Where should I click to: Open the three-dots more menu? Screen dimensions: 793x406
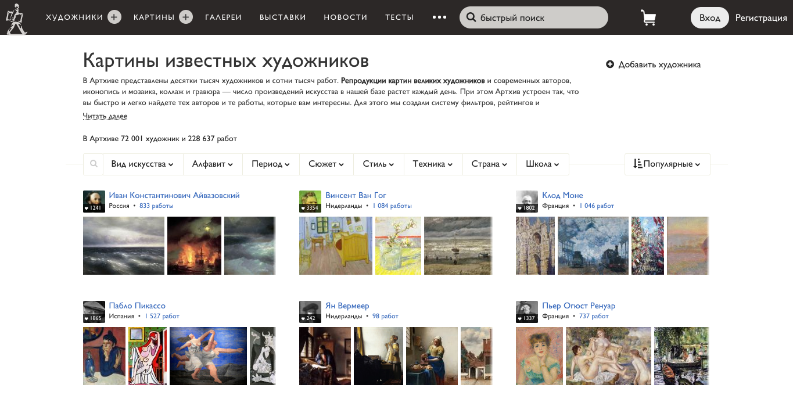pyautogui.click(x=440, y=17)
